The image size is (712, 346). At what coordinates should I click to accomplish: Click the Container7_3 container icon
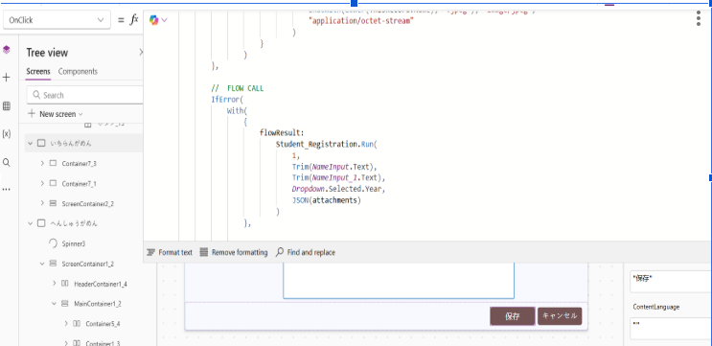[x=53, y=164]
